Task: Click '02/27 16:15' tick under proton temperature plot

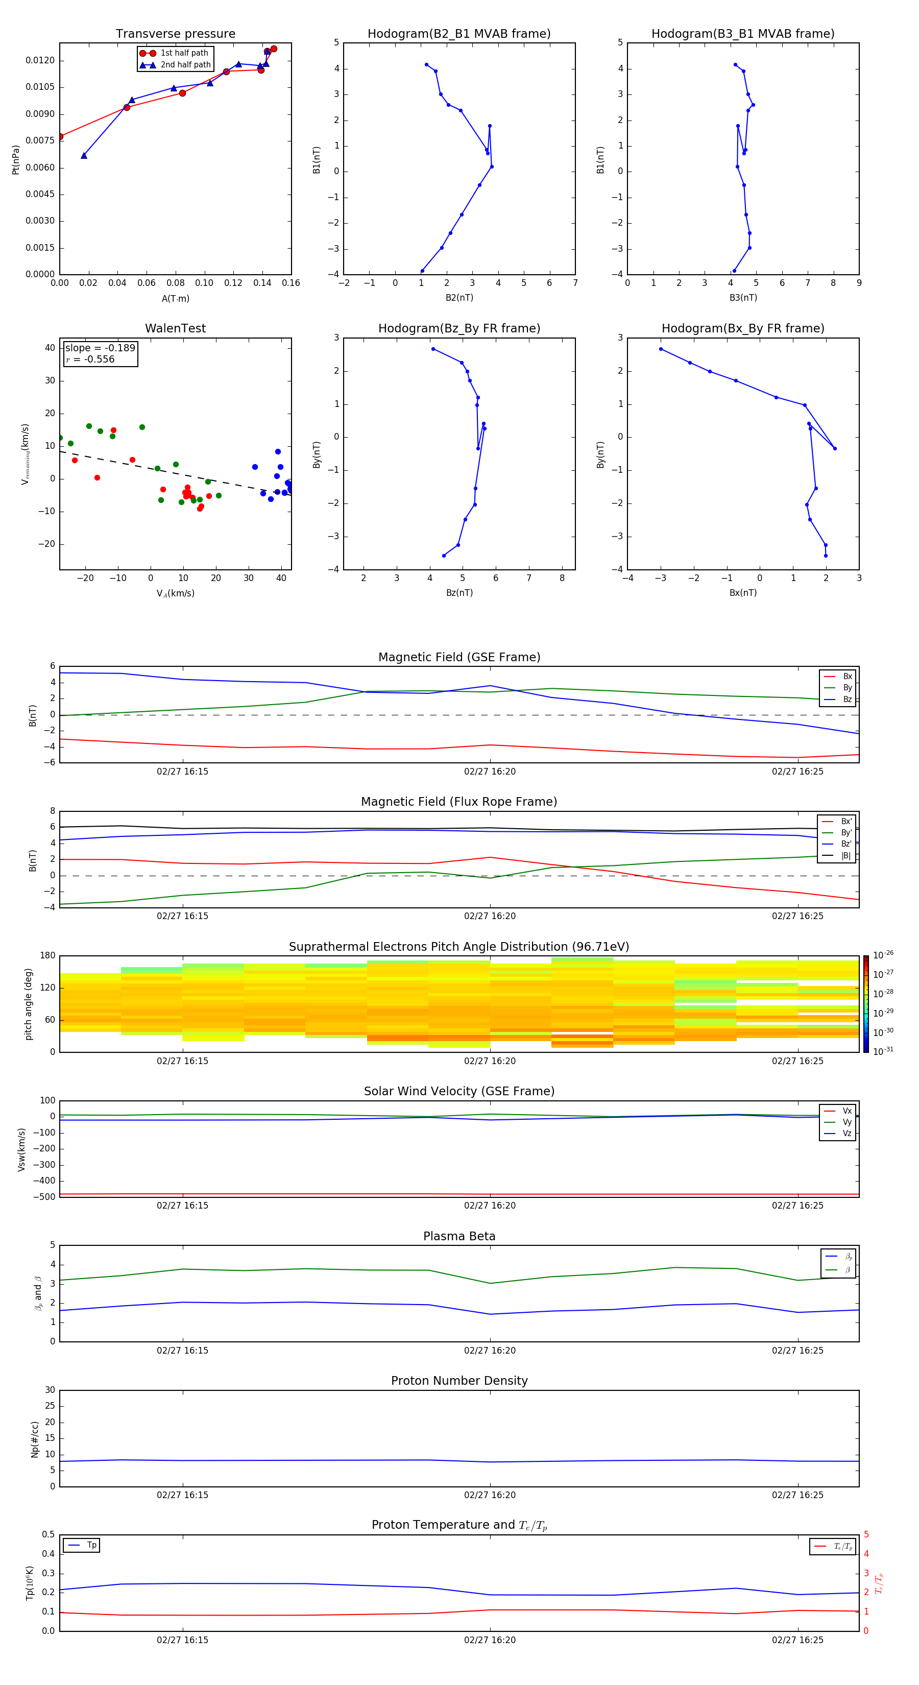Action: point(182,1641)
